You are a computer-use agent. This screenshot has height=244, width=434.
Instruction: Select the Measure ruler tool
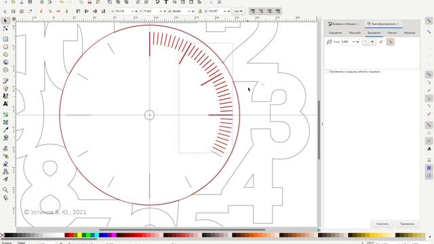pos(5,198)
